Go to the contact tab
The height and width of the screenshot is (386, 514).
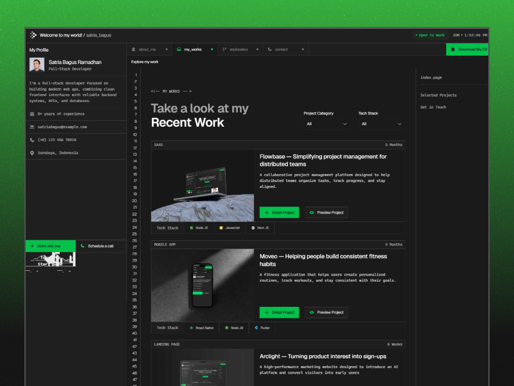tap(286, 49)
